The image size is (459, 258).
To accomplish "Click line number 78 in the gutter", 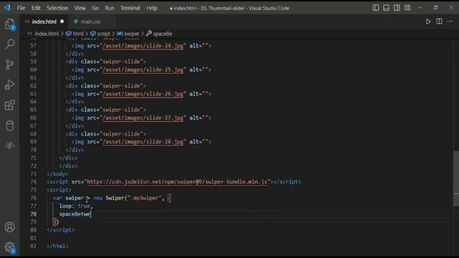I will [34, 214].
